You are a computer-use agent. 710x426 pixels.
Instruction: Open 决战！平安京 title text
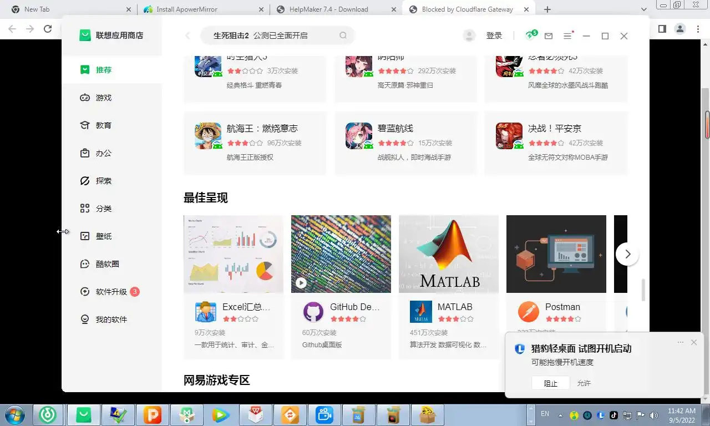(555, 129)
